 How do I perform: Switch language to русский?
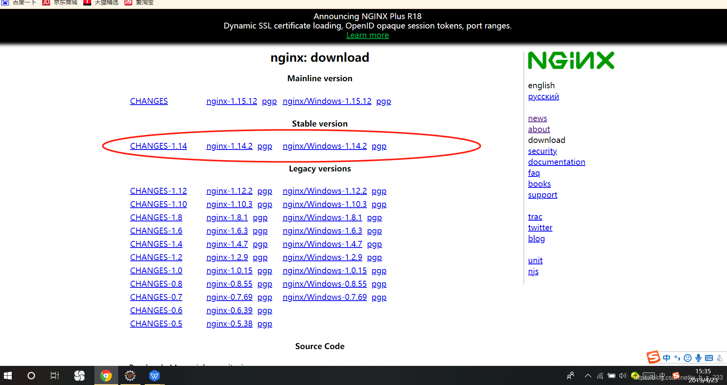[x=543, y=96]
